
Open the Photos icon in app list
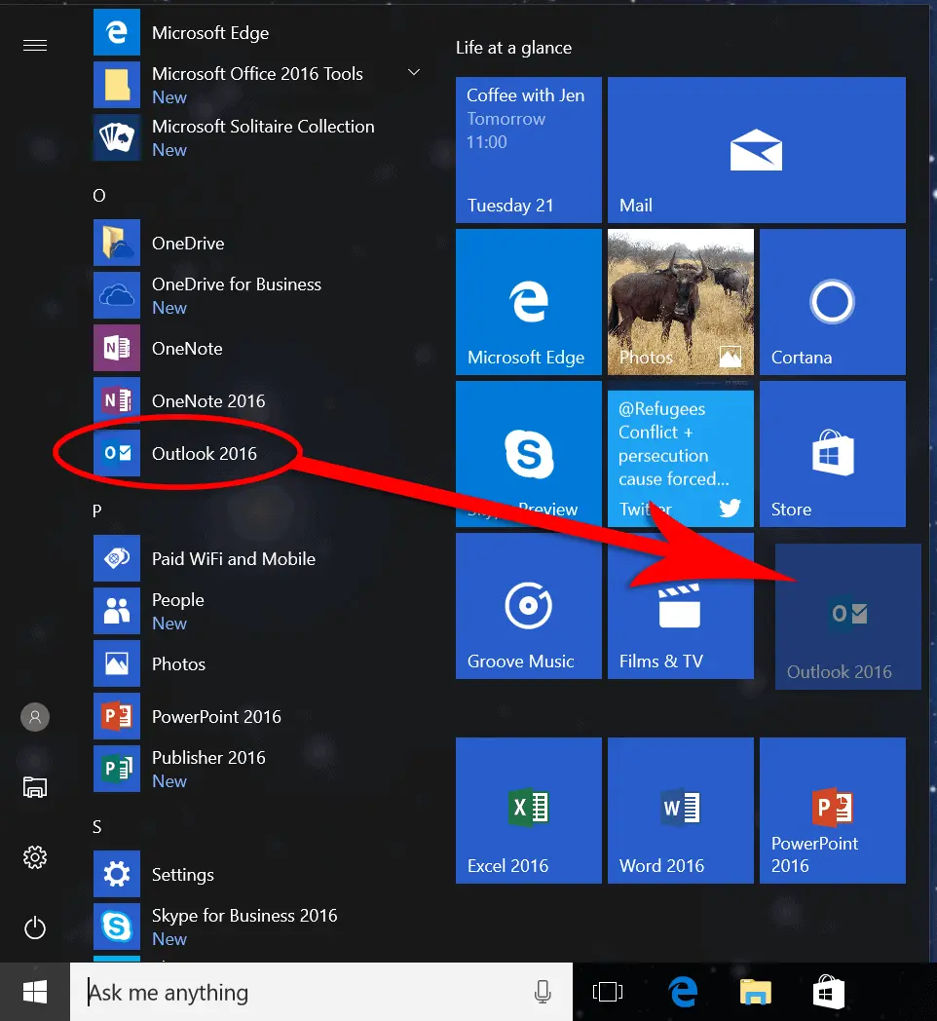117,663
